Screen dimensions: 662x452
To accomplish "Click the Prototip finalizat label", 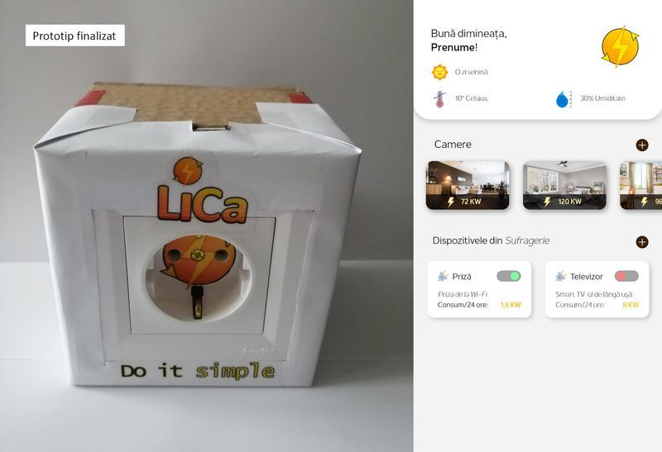I will coord(74,36).
